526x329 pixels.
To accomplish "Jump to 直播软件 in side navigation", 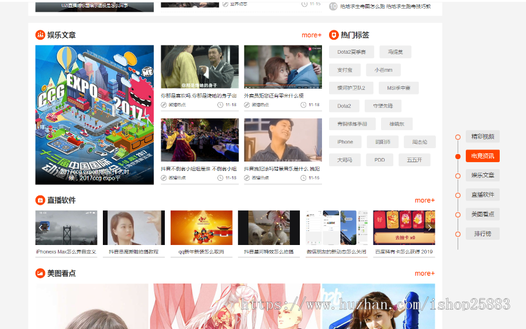I will pos(482,195).
